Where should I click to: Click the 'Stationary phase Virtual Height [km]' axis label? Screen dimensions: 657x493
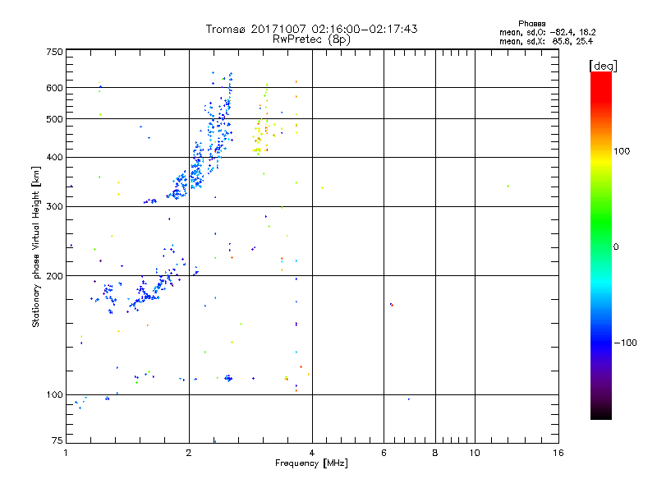coord(36,246)
